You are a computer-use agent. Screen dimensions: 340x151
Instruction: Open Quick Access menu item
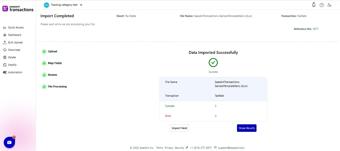[x=16, y=27]
